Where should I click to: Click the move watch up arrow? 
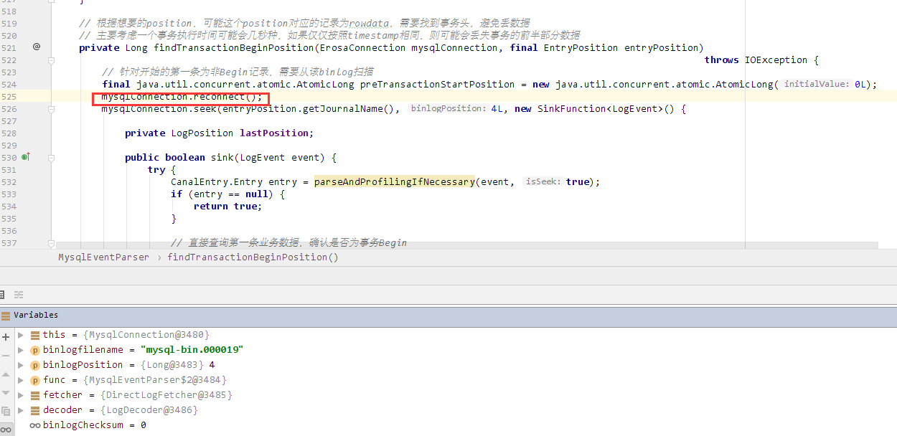click(6, 376)
